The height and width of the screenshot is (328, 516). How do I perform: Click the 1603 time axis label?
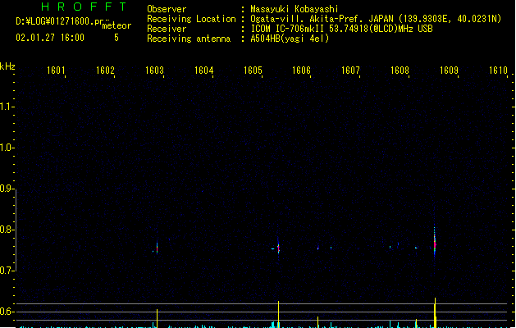tap(154, 71)
